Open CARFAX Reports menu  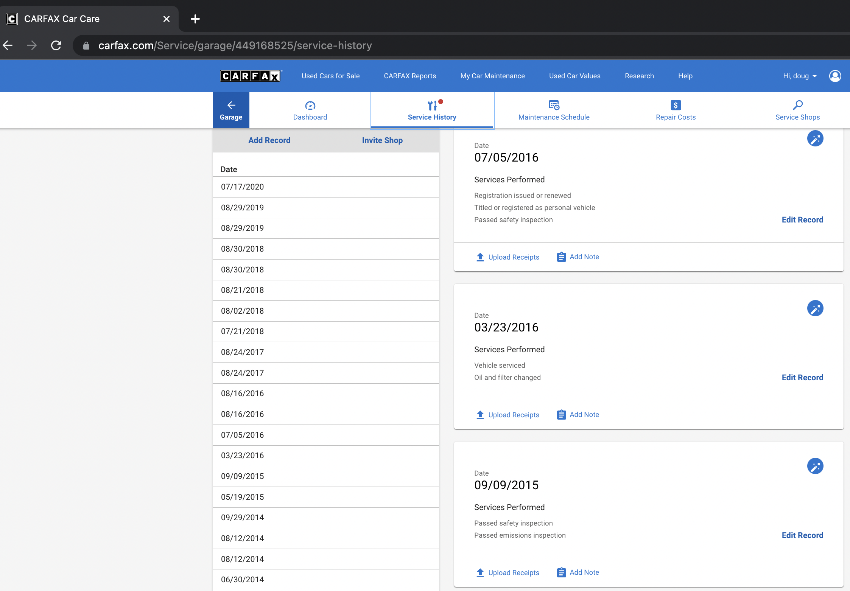pyautogui.click(x=410, y=76)
